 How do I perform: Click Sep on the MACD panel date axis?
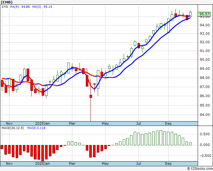coord(168,163)
